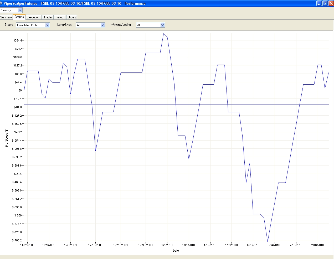Click the $-763.2 y-axis label
The height and width of the screenshot is (259, 334).
click(x=17, y=240)
